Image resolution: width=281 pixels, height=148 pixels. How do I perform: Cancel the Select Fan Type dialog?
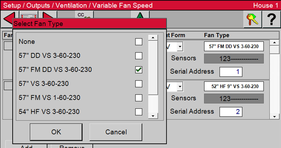click(116, 132)
